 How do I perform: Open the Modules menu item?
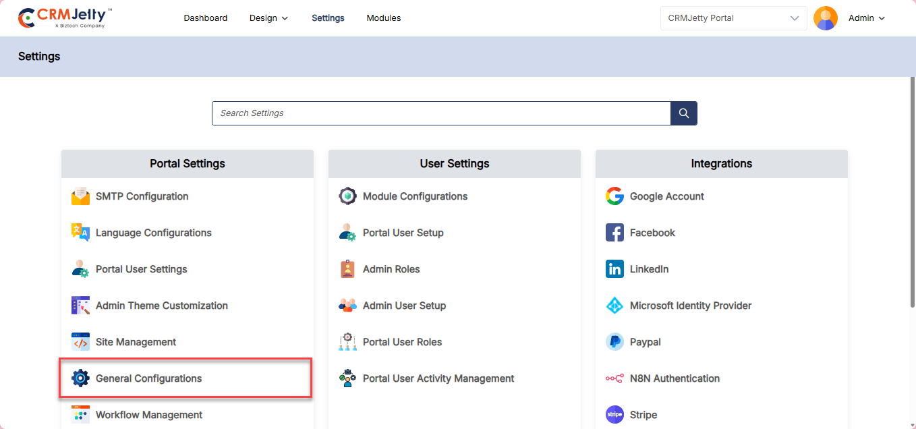(383, 18)
